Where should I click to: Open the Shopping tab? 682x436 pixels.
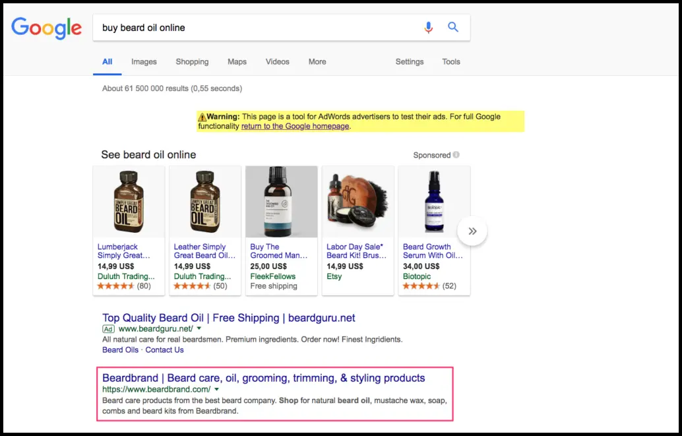(x=192, y=62)
